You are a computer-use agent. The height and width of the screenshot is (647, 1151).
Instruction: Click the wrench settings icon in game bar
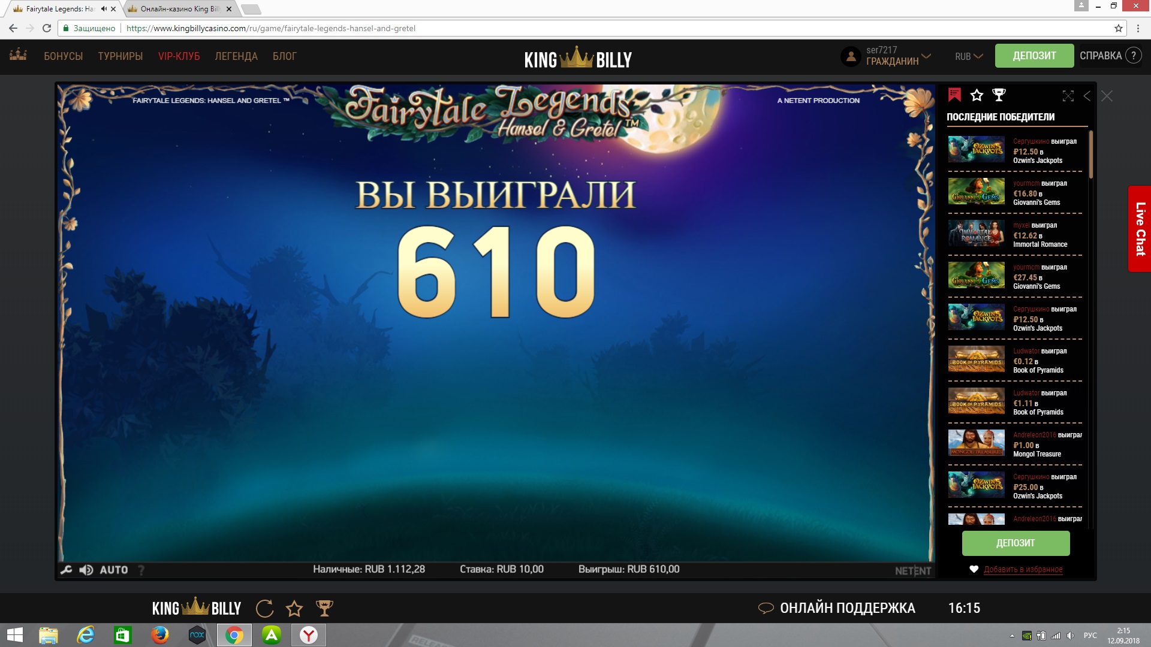tap(67, 570)
